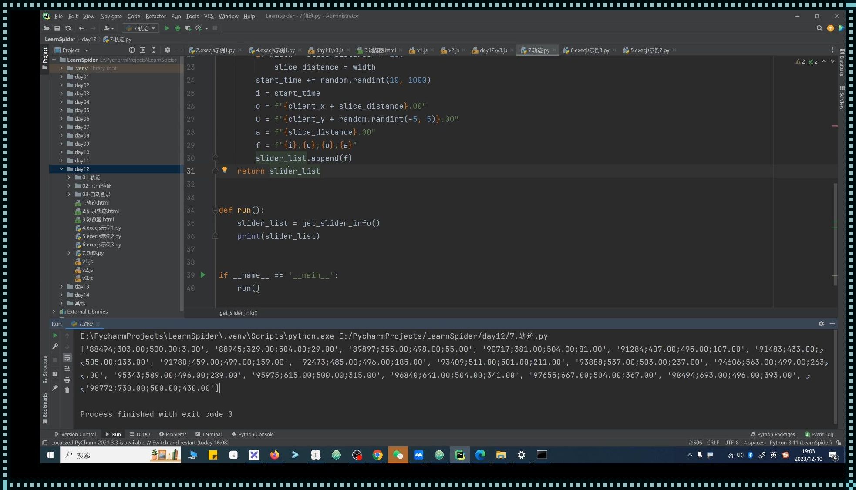856x490 pixels.
Task: Click Collapse All in the Project panel
Action: coord(154,50)
